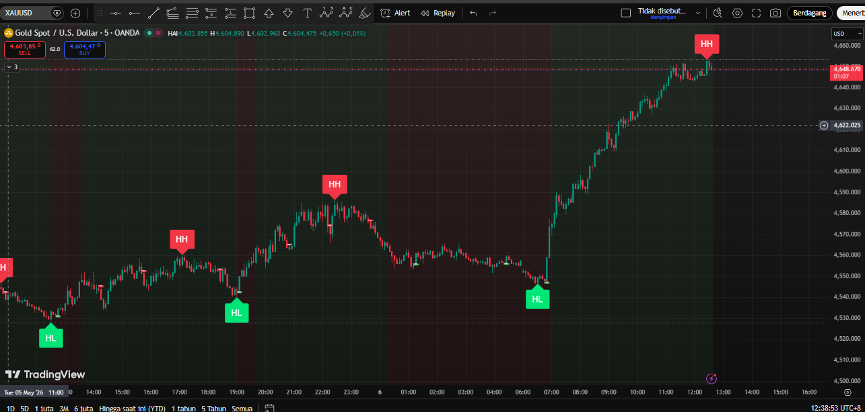
Task: Select the parallel lines channel tool
Action: [x=193, y=13]
